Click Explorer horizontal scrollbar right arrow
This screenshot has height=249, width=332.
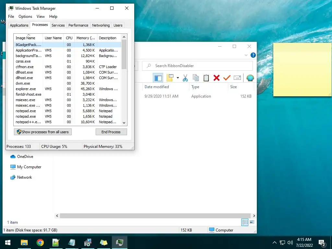click(x=254, y=216)
